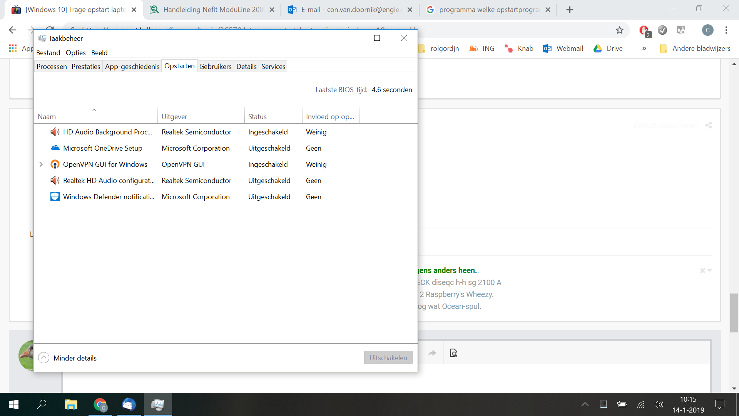Open the Chrome profile avatar C
Viewport: 739px width, 416px height.
point(707,30)
